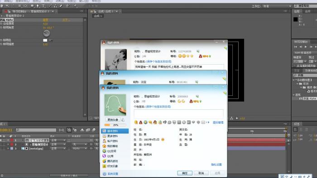Select the Zoom magnifier tool
The width and height of the screenshot is (317, 178).
point(7,6)
